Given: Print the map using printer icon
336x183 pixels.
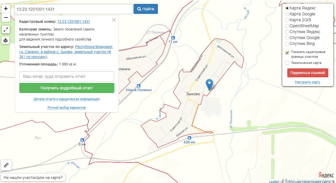Looking at the screenshot, I should [6, 40].
